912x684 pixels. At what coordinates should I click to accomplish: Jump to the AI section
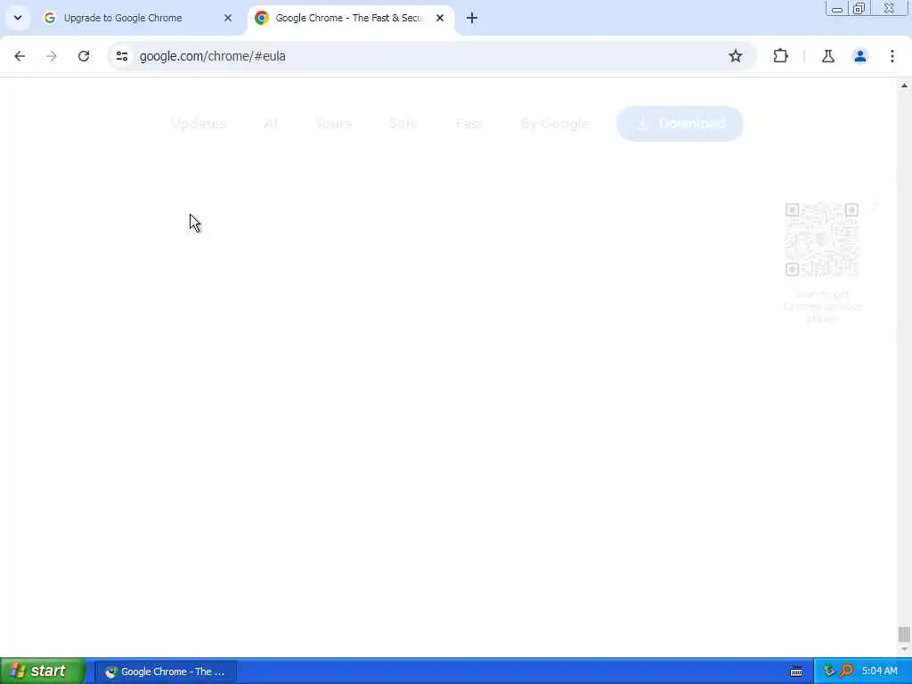(x=271, y=123)
